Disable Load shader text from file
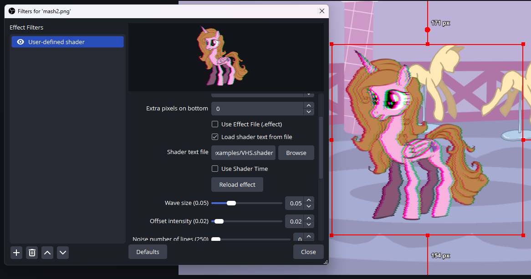Viewport: 531px width, 279px height. pyautogui.click(x=214, y=137)
